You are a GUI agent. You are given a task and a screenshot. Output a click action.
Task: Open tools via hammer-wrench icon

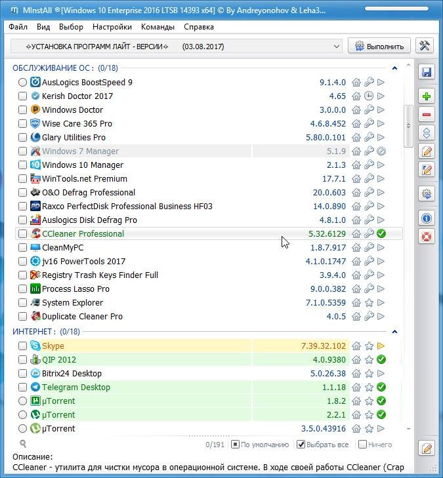[425, 46]
